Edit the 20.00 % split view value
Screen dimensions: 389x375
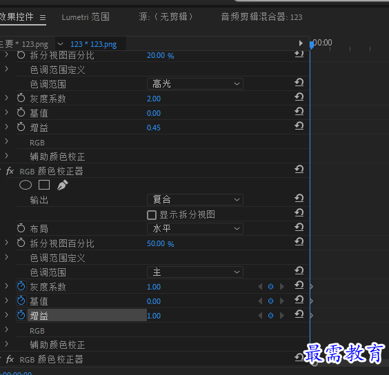click(x=160, y=56)
